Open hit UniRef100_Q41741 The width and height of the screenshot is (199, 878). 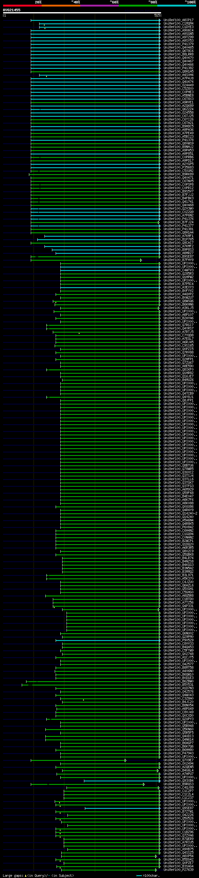click(x=178, y=202)
